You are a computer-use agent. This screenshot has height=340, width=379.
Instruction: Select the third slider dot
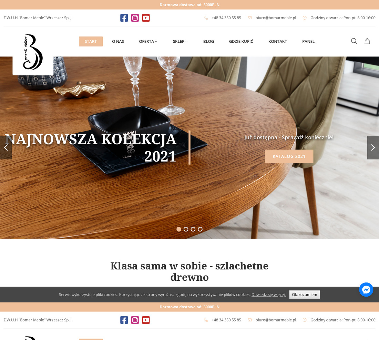(x=193, y=229)
